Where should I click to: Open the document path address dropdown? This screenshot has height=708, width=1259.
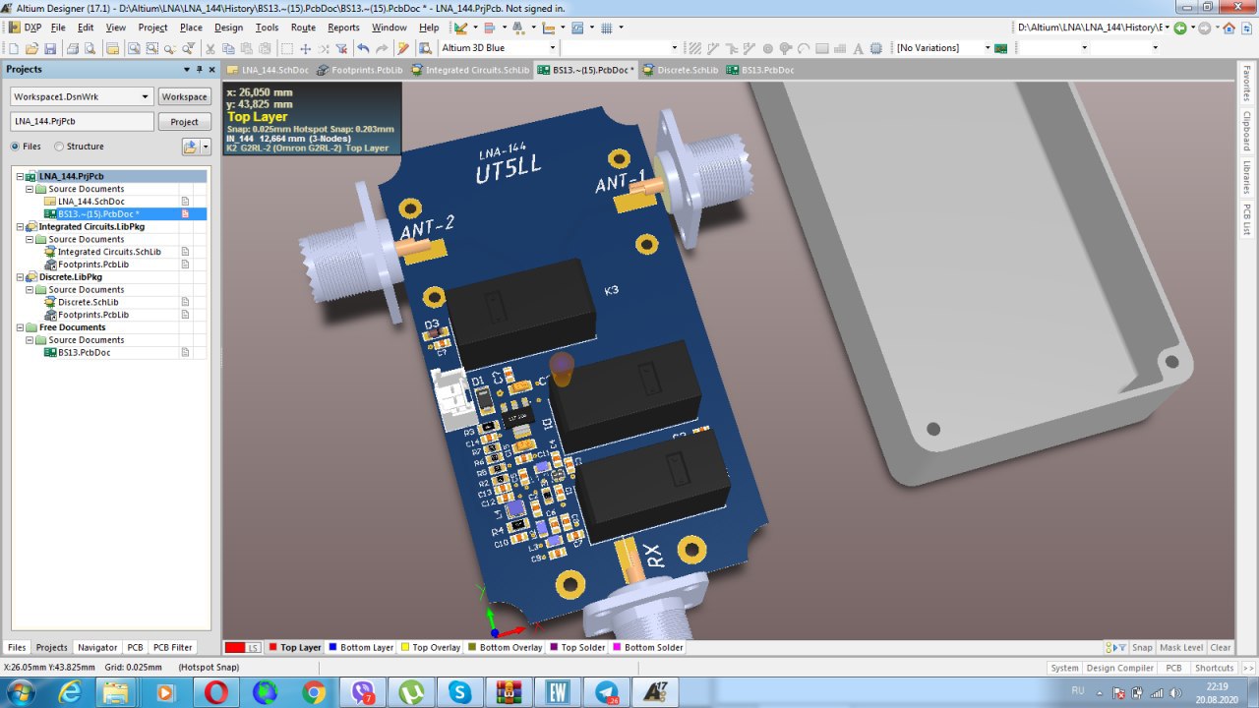coord(1168,28)
